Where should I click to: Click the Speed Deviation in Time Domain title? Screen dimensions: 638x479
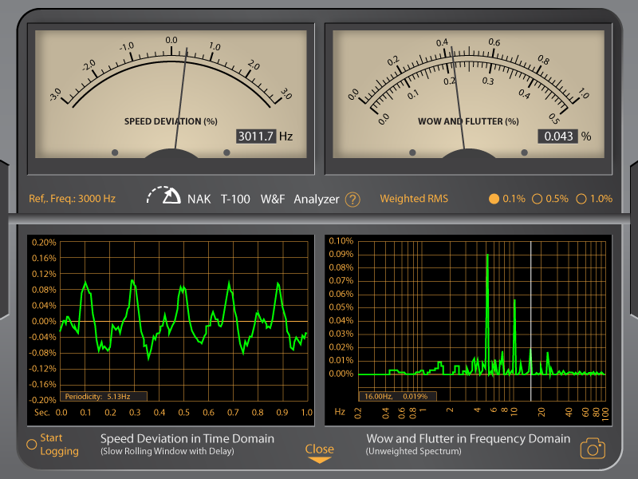tap(187, 438)
